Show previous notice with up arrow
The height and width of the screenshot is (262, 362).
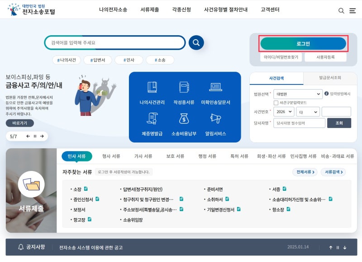[x=331, y=248]
